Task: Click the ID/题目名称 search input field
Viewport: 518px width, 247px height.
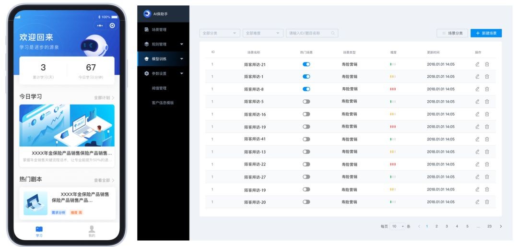Action: [x=312, y=34]
